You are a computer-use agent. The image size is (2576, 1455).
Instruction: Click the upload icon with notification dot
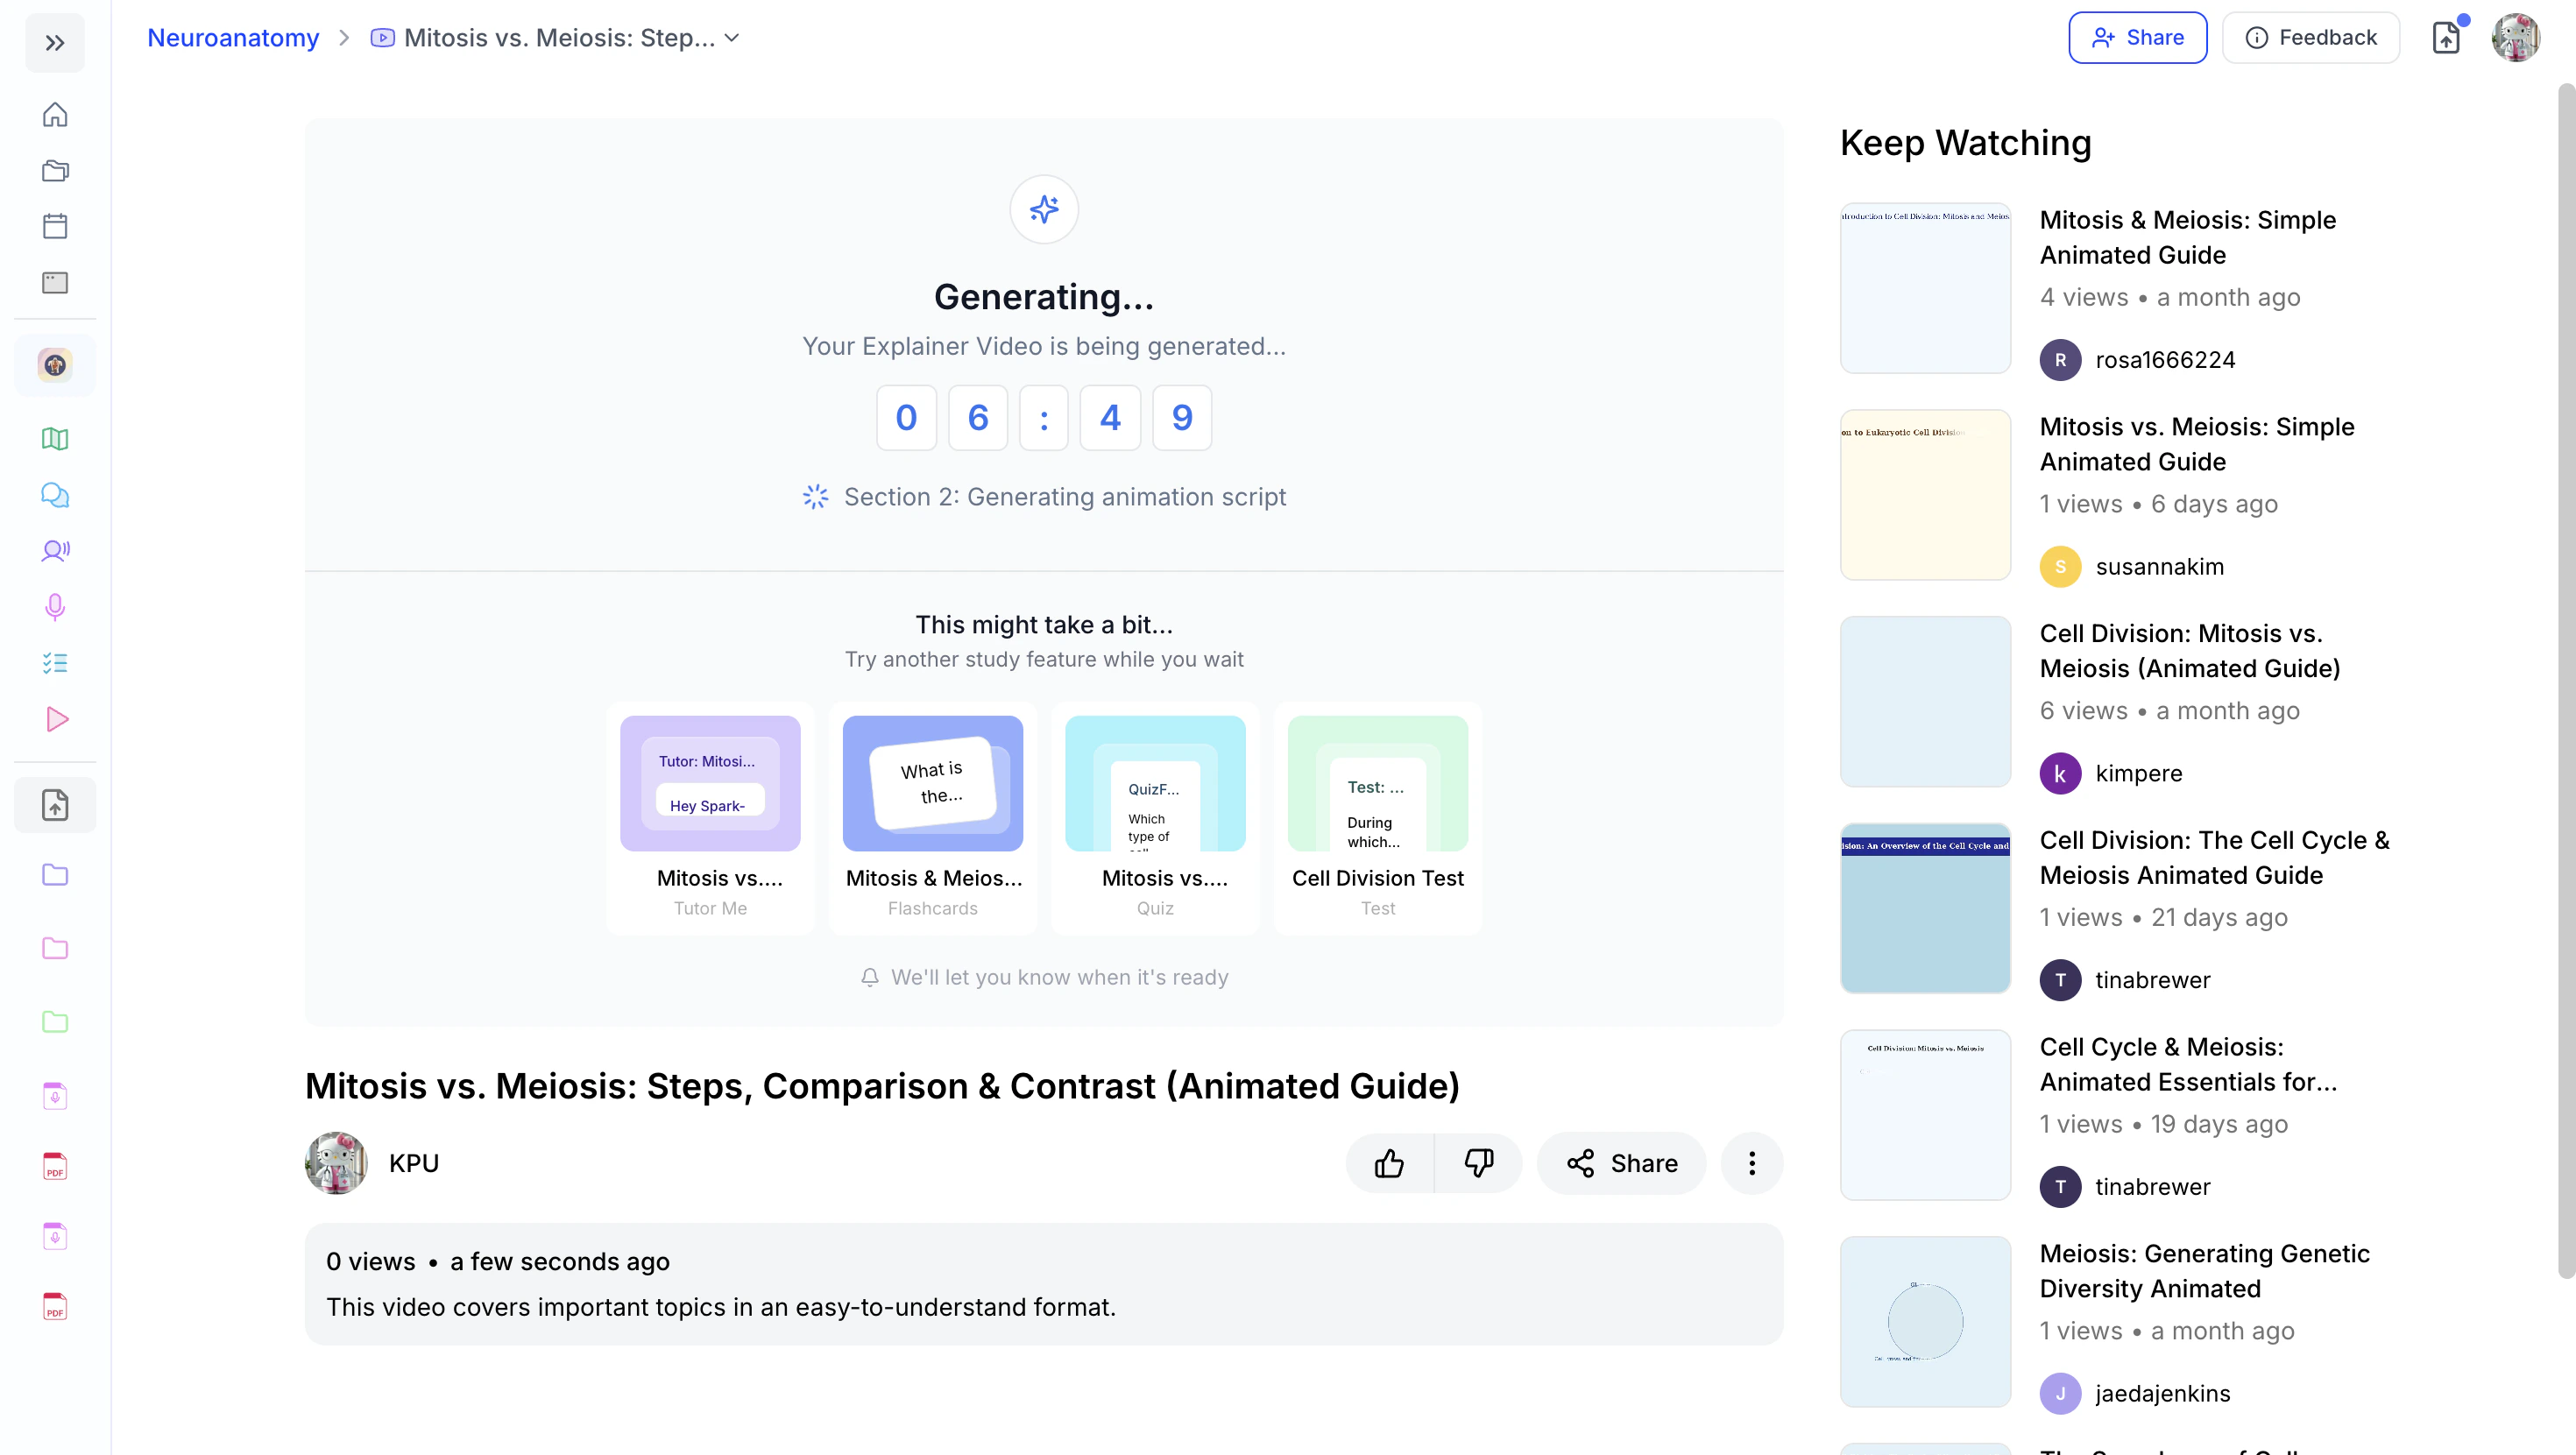[x=2446, y=38]
